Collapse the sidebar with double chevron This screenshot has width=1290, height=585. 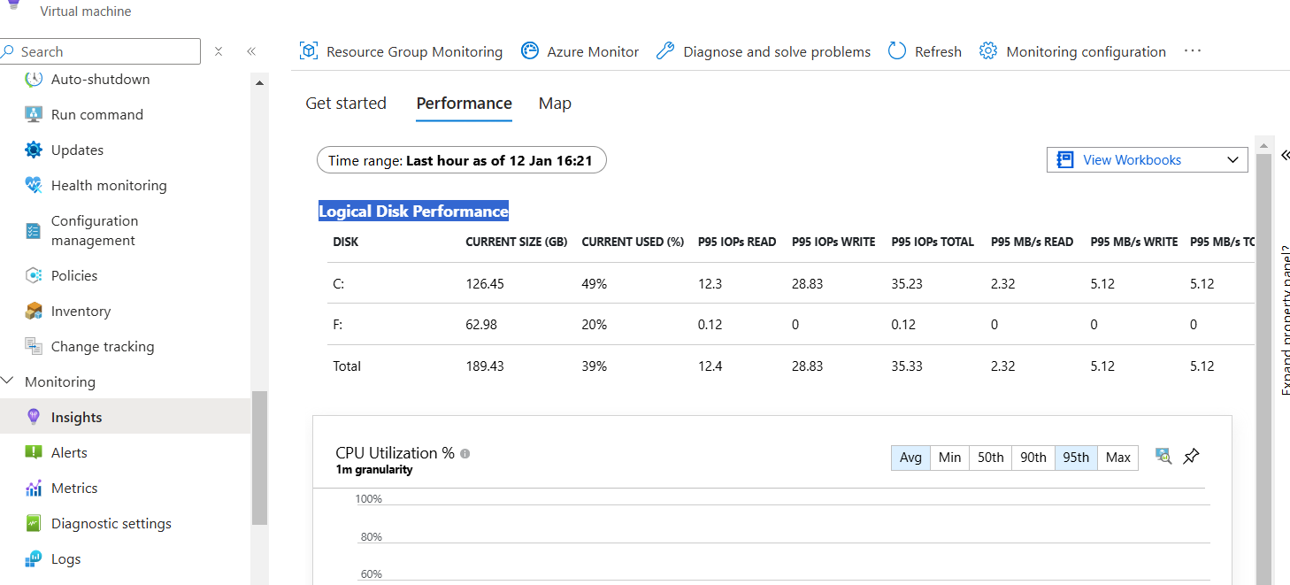(251, 51)
